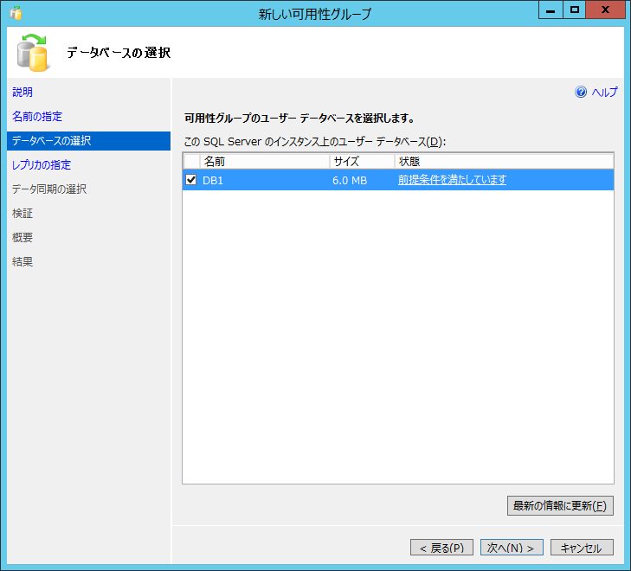Click the wizard title bar app icon
631x571 pixels.
[16, 14]
